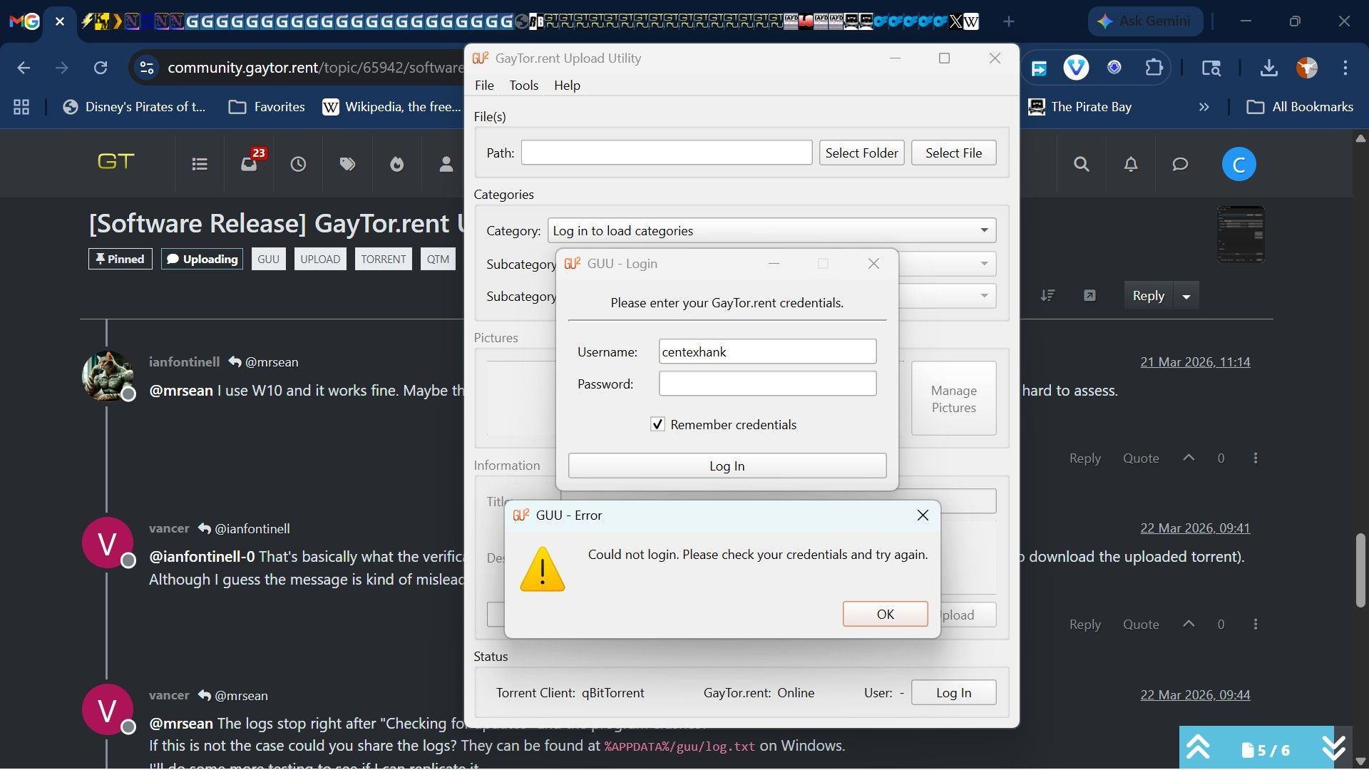Screen dimensions: 1369x770
Task: Open unread inbox with 23 badge
Action: (250, 163)
